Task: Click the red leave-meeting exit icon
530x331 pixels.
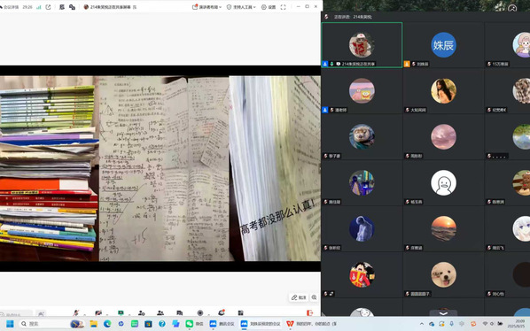Action: 309,312
